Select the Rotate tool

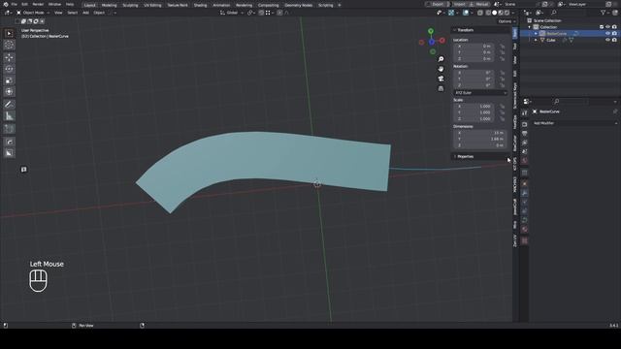[x=9, y=69]
